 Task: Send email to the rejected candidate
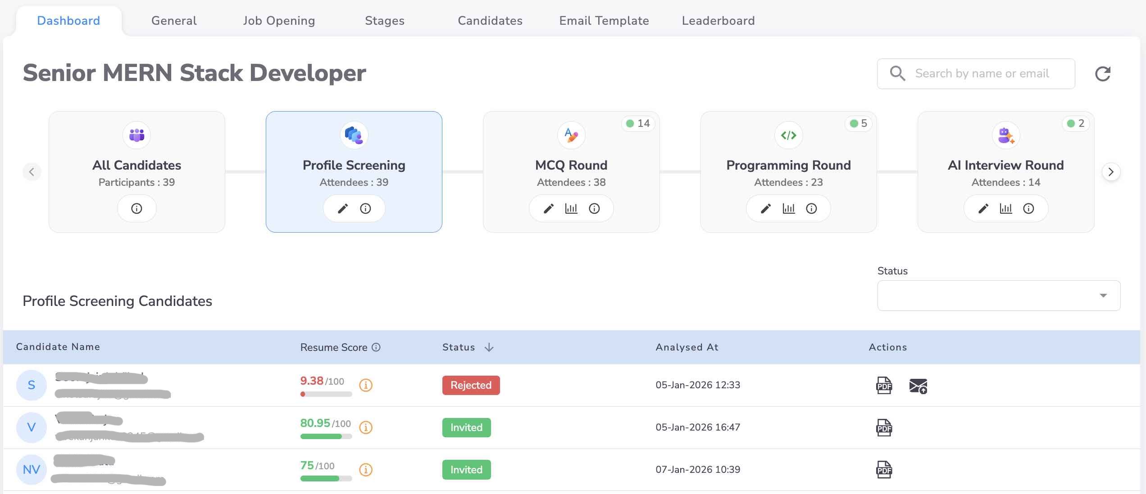point(918,386)
